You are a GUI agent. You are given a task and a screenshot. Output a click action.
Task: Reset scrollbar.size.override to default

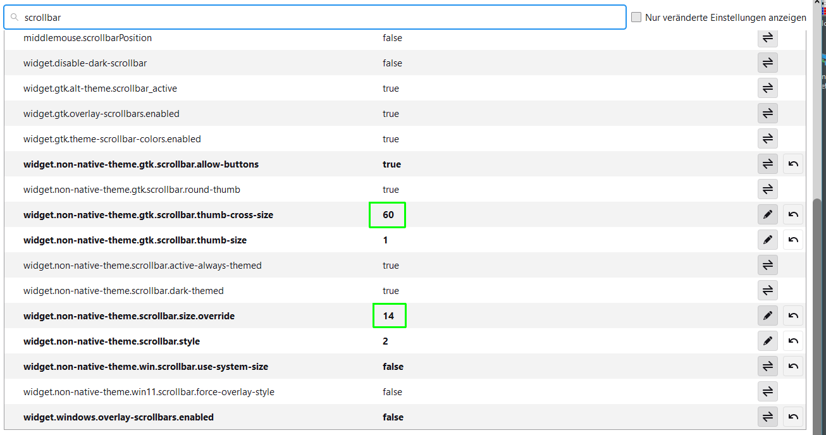tap(793, 316)
